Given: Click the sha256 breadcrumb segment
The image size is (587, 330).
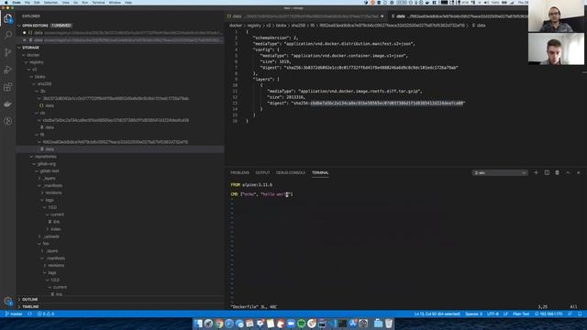Looking at the screenshot, I should [298, 26].
